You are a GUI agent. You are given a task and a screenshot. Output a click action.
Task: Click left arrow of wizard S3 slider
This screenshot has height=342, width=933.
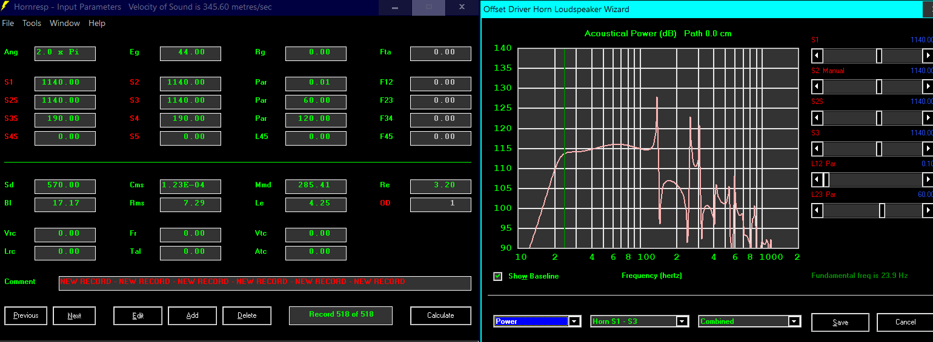[817, 149]
